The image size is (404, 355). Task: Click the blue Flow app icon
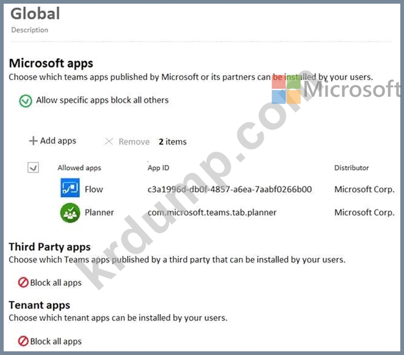tap(70, 189)
